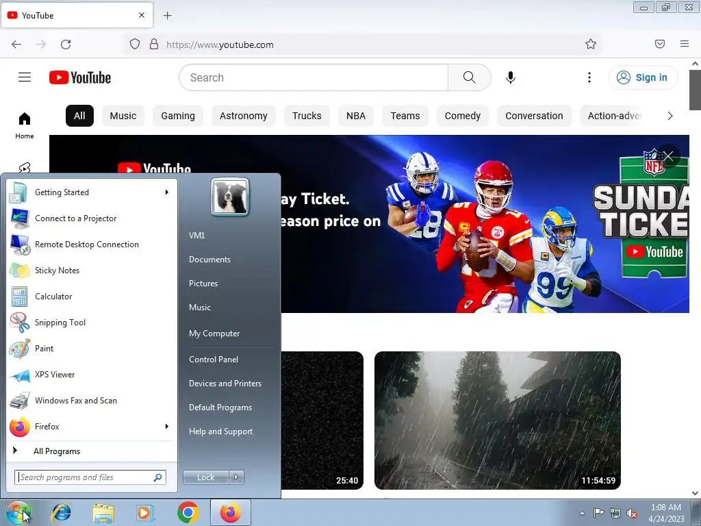Open Help and Support link
Screen dimensions: 701x526
(x=221, y=431)
